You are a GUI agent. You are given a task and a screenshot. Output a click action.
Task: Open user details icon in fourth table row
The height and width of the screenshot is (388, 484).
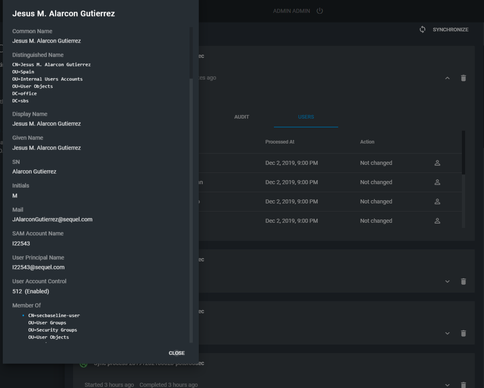[437, 221]
